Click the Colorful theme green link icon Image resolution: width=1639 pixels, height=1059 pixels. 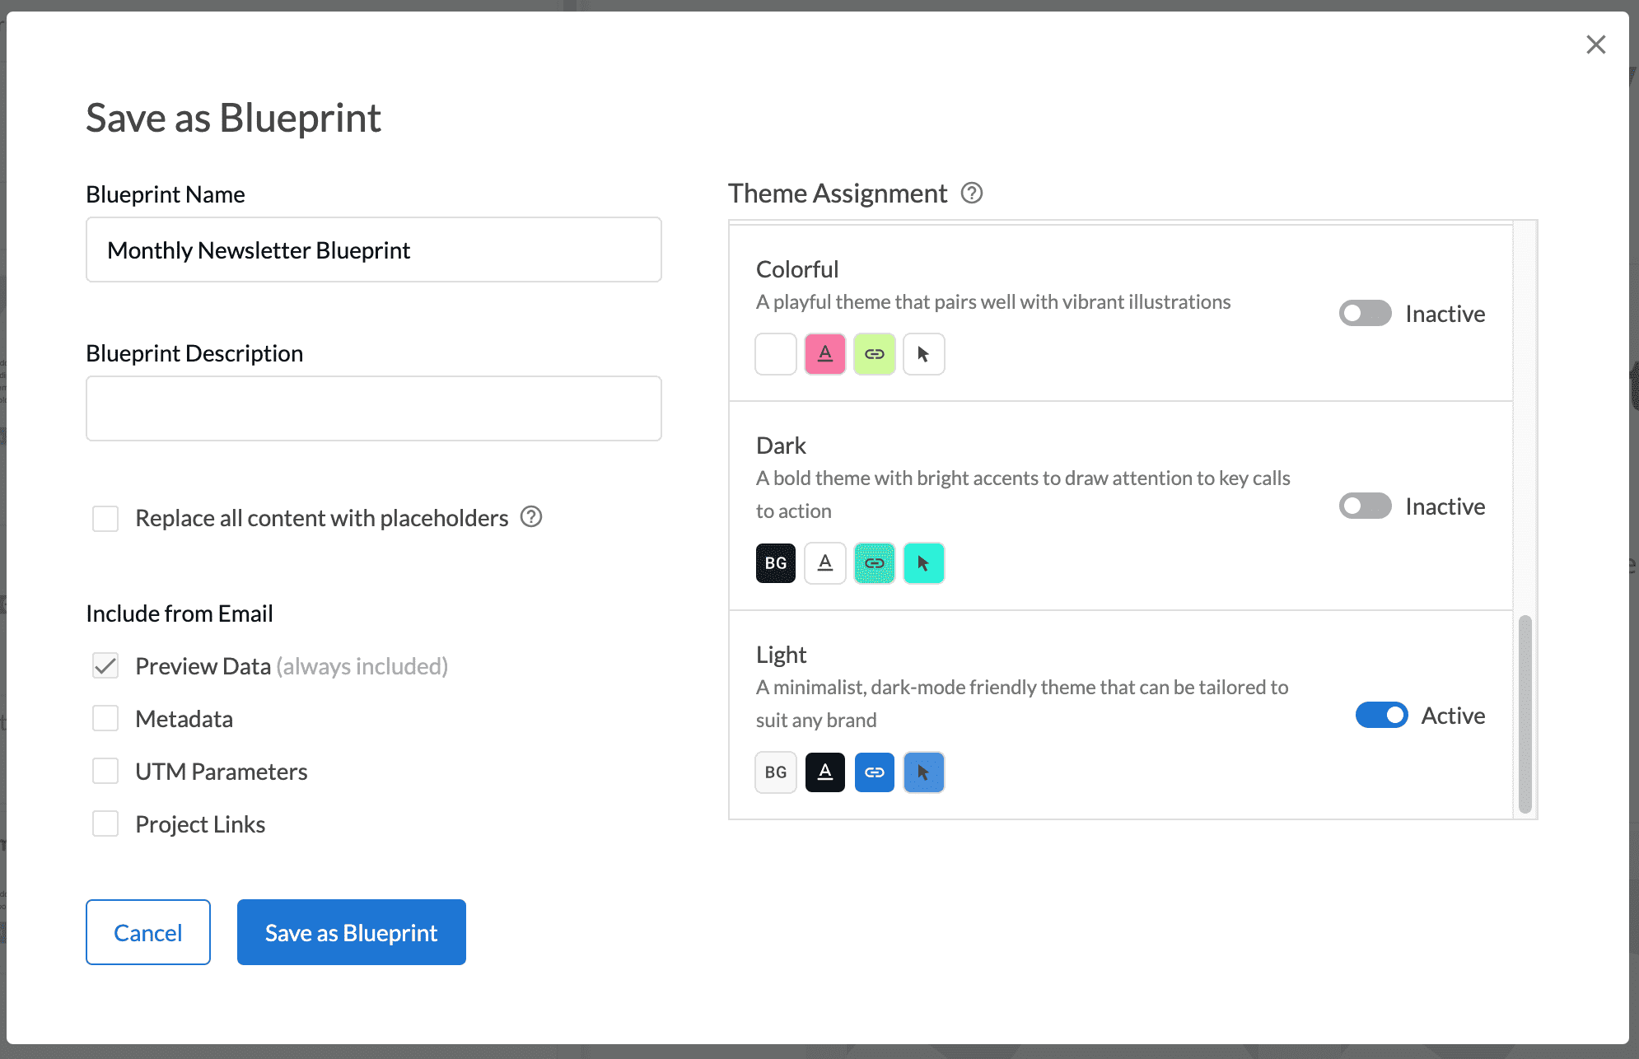[875, 354]
